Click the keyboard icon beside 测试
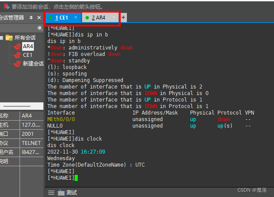This screenshot has width=274, height=197. click(61, 192)
